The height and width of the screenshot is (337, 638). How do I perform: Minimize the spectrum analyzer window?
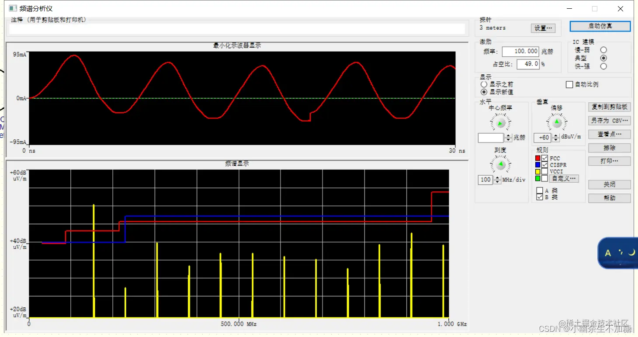pos(569,9)
